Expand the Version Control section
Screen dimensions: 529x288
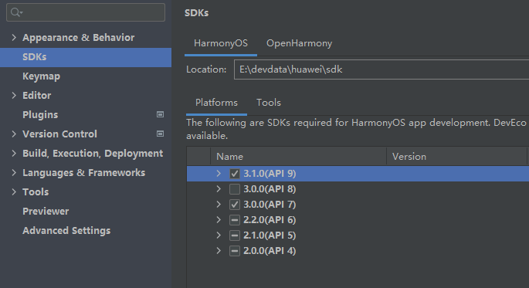coord(14,134)
